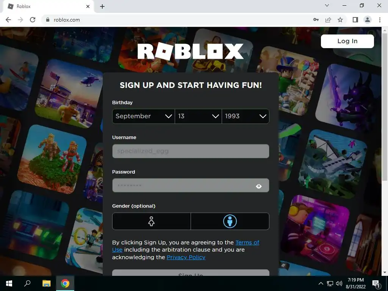The width and height of the screenshot is (388, 291).
Task: Open the browser side panel
Action: tap(355, 20)
